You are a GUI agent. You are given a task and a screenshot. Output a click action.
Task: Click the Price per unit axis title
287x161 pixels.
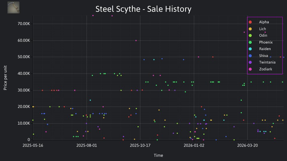pos(5,78)
